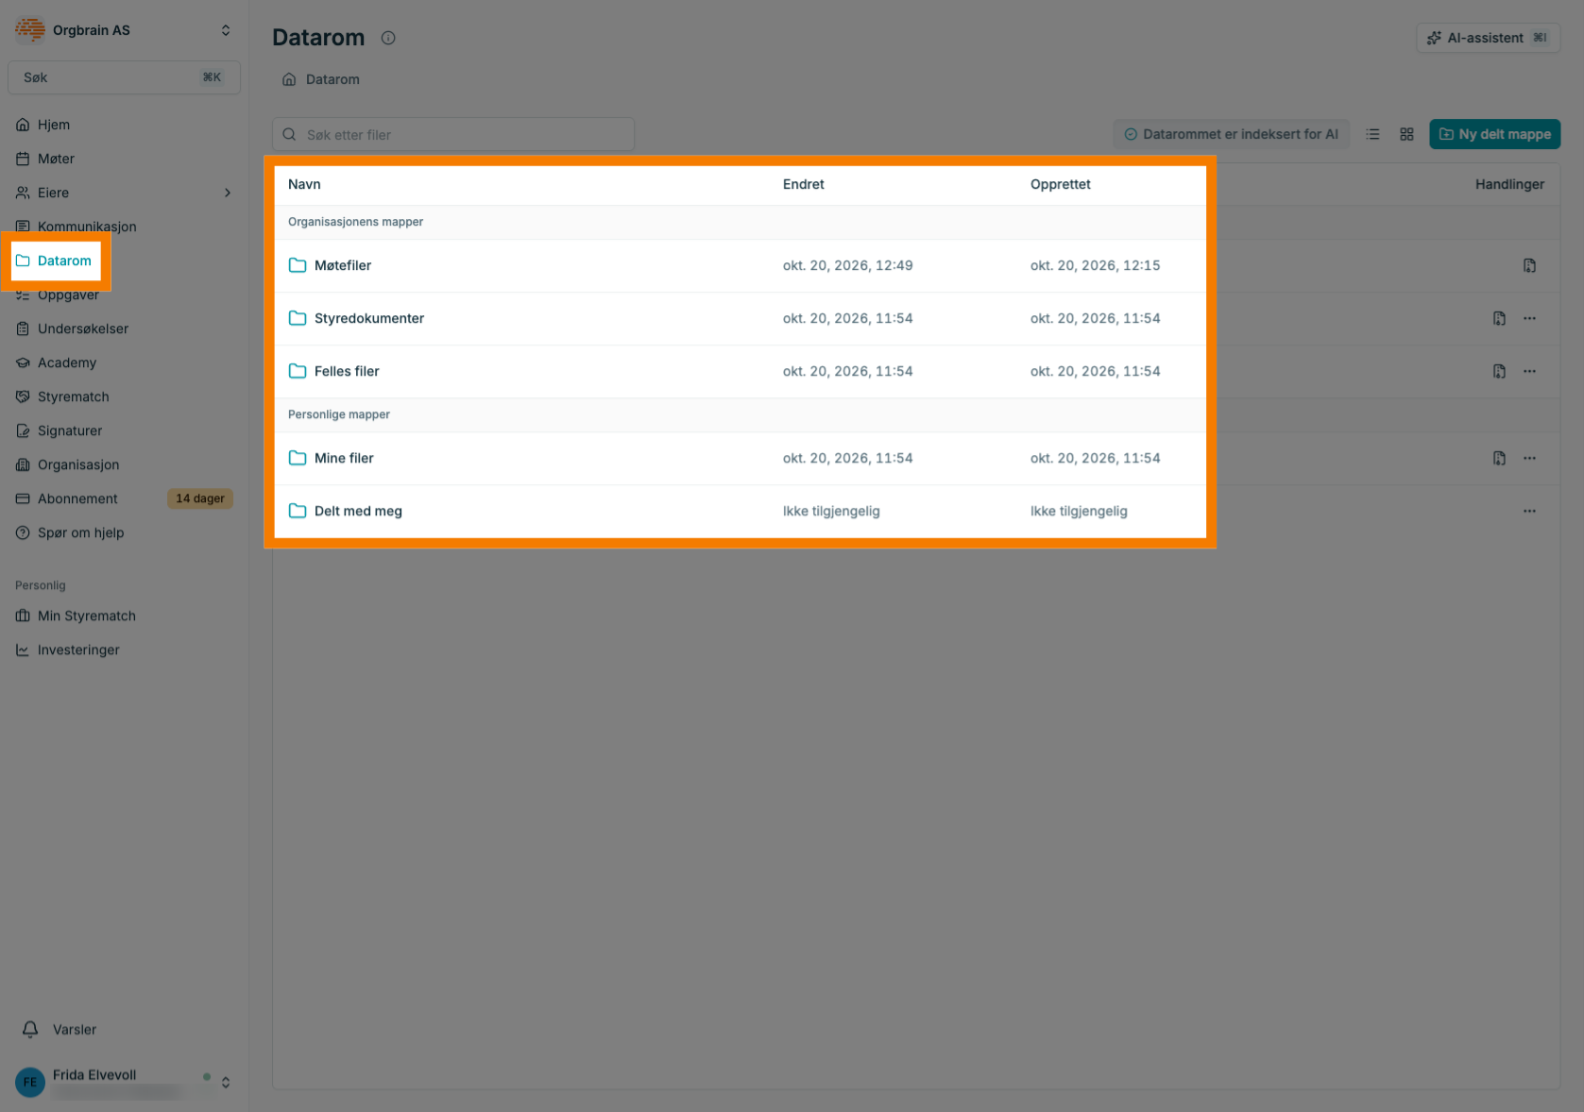Open more actions for Delt med meg
This screenshot has width=1584, height=1112.
(1529, 511)
